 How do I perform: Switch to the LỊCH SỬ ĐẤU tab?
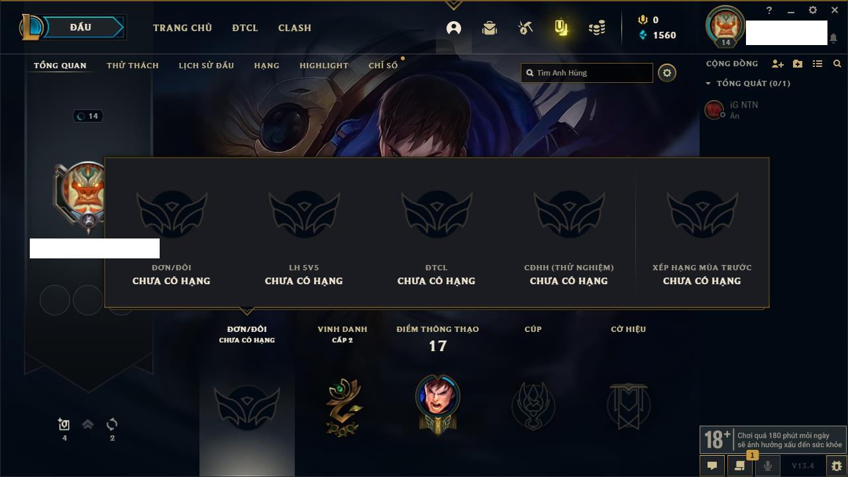206,66
